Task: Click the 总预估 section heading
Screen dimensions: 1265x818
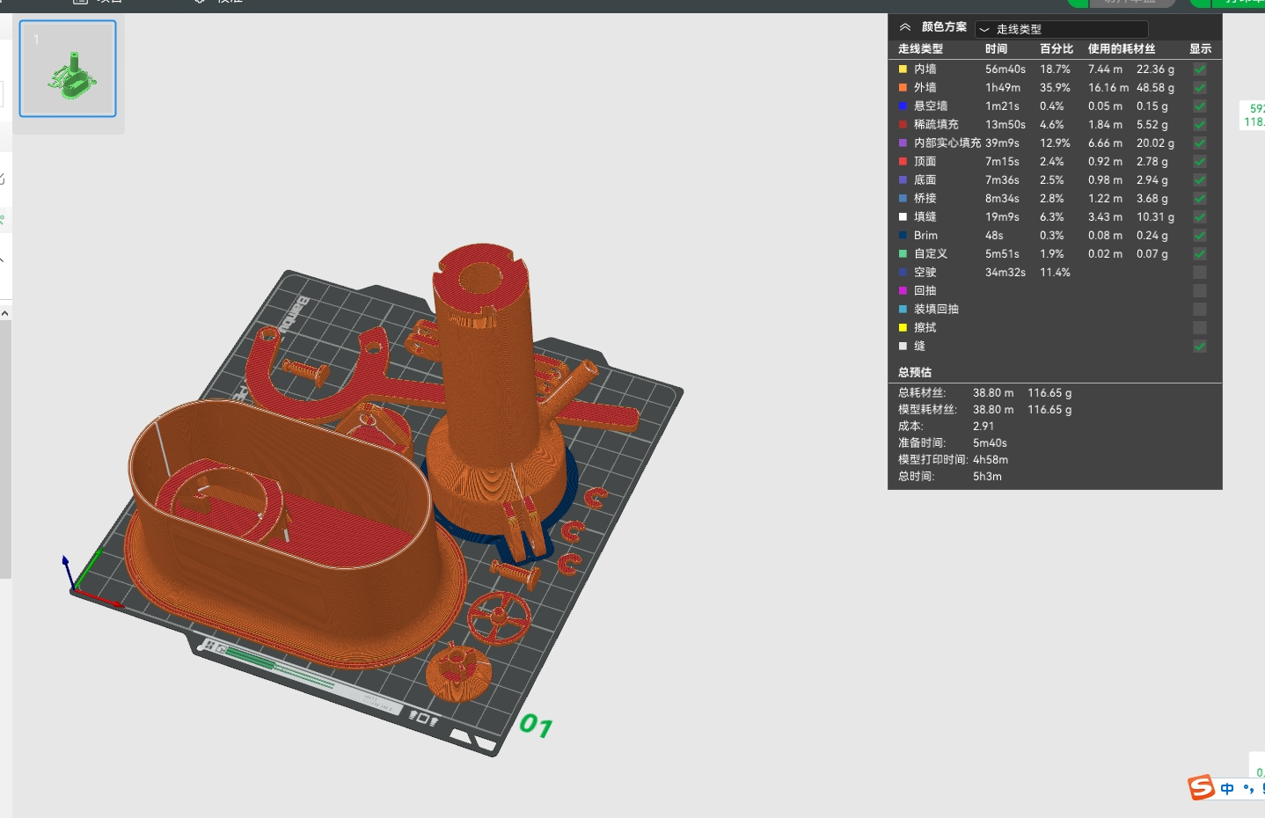Action: pos(915,373)
